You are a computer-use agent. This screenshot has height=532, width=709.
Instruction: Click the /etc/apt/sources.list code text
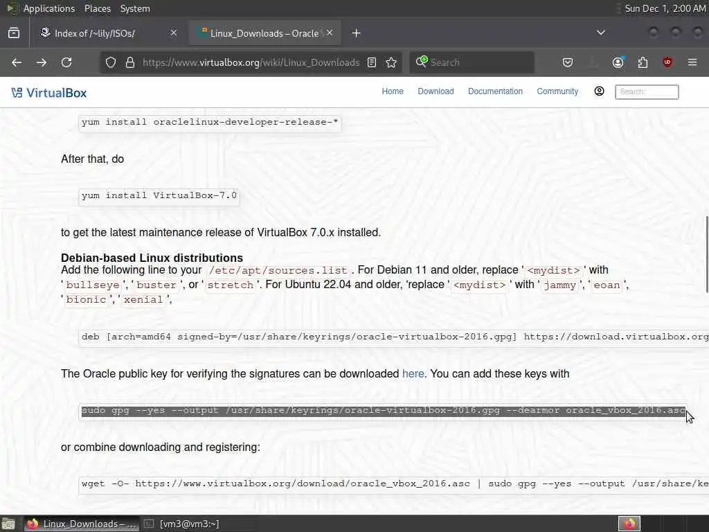[x=278, y=271]
